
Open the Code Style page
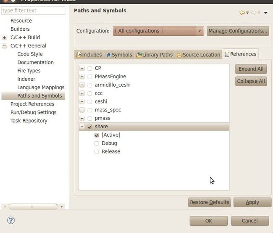[x=30, y=54]
